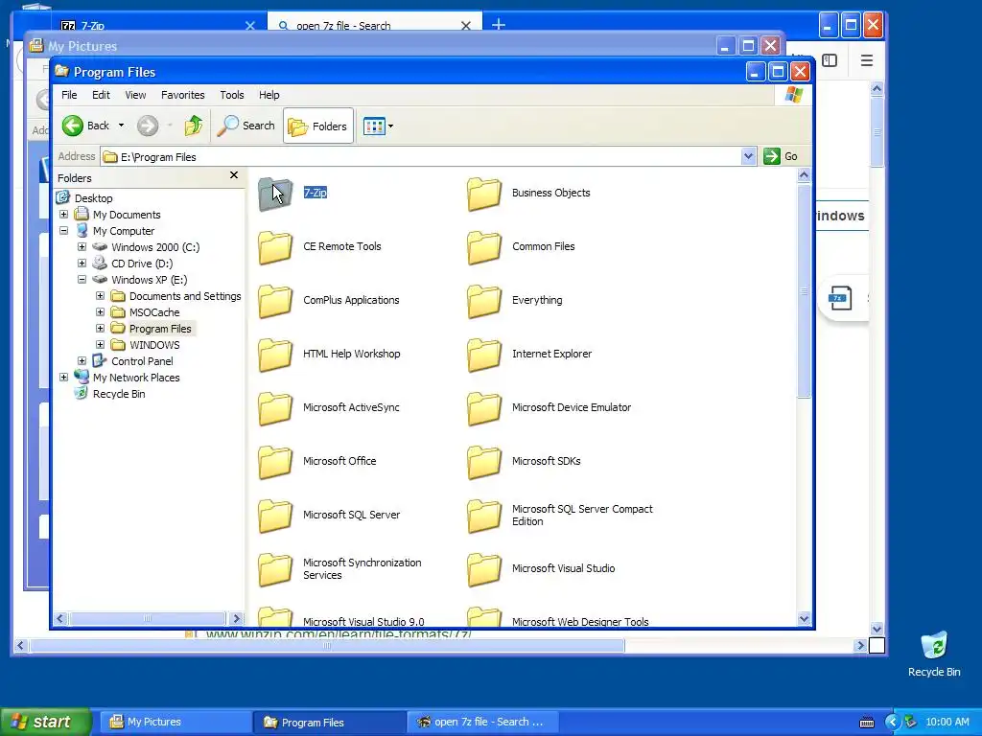Click Folders pane horizontal scrollbar right arrow

pyautogui.click(x=236, y=618)
